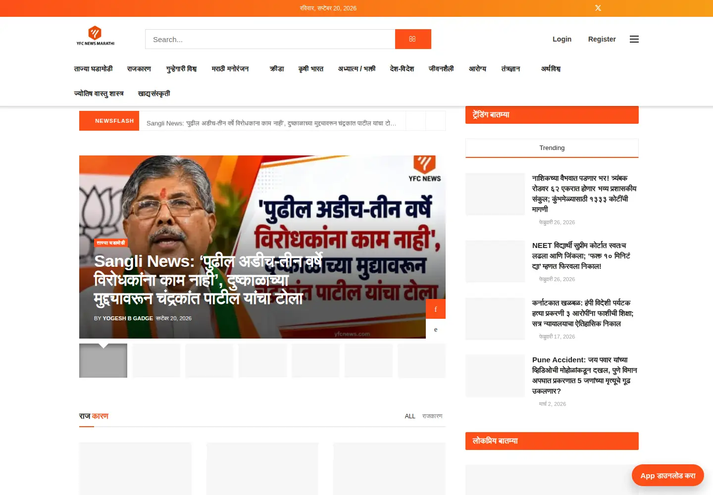
Task: Open the Register link
Action: [x=602, y=39]
